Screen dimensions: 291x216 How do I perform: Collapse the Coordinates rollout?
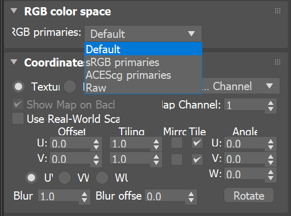coord(14,62)
